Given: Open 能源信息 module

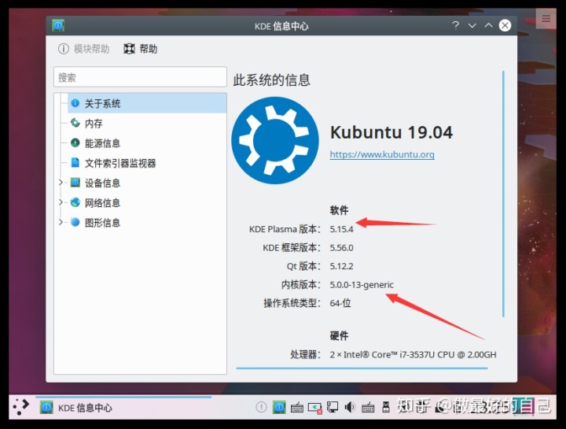Looking at the screenshot, I should 102,143.
